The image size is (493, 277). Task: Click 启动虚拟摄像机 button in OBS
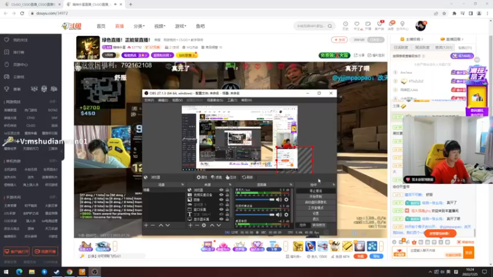coord(316,203)
